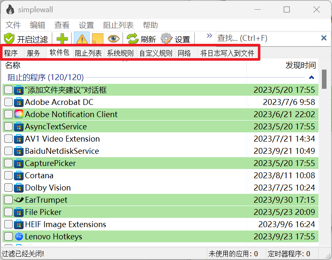
Task: Open the 查看 menu
Action: pyautogui.click(x=62, y=25)
